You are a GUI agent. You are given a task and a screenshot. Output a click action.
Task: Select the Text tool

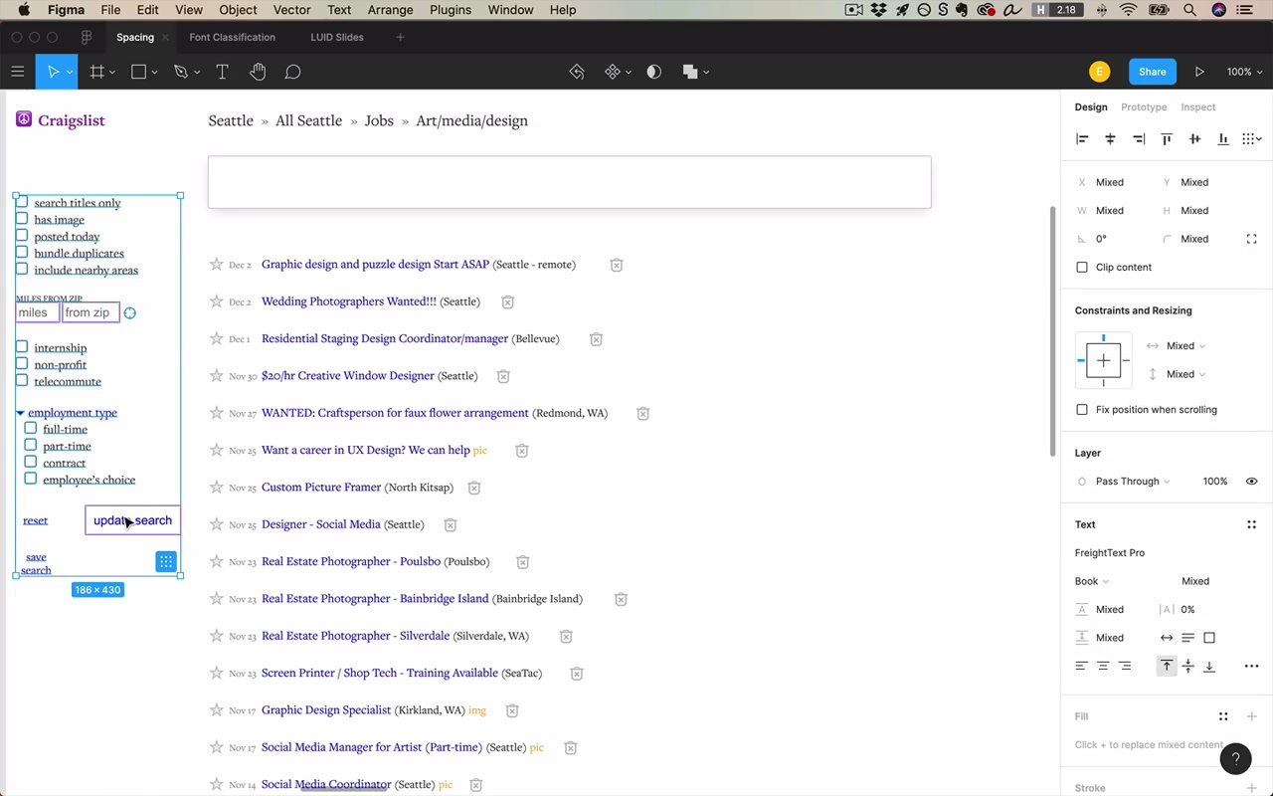[222, 72]
